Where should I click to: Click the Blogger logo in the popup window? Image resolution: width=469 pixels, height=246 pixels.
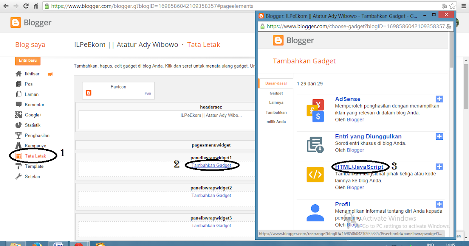[x=294, y=40]
